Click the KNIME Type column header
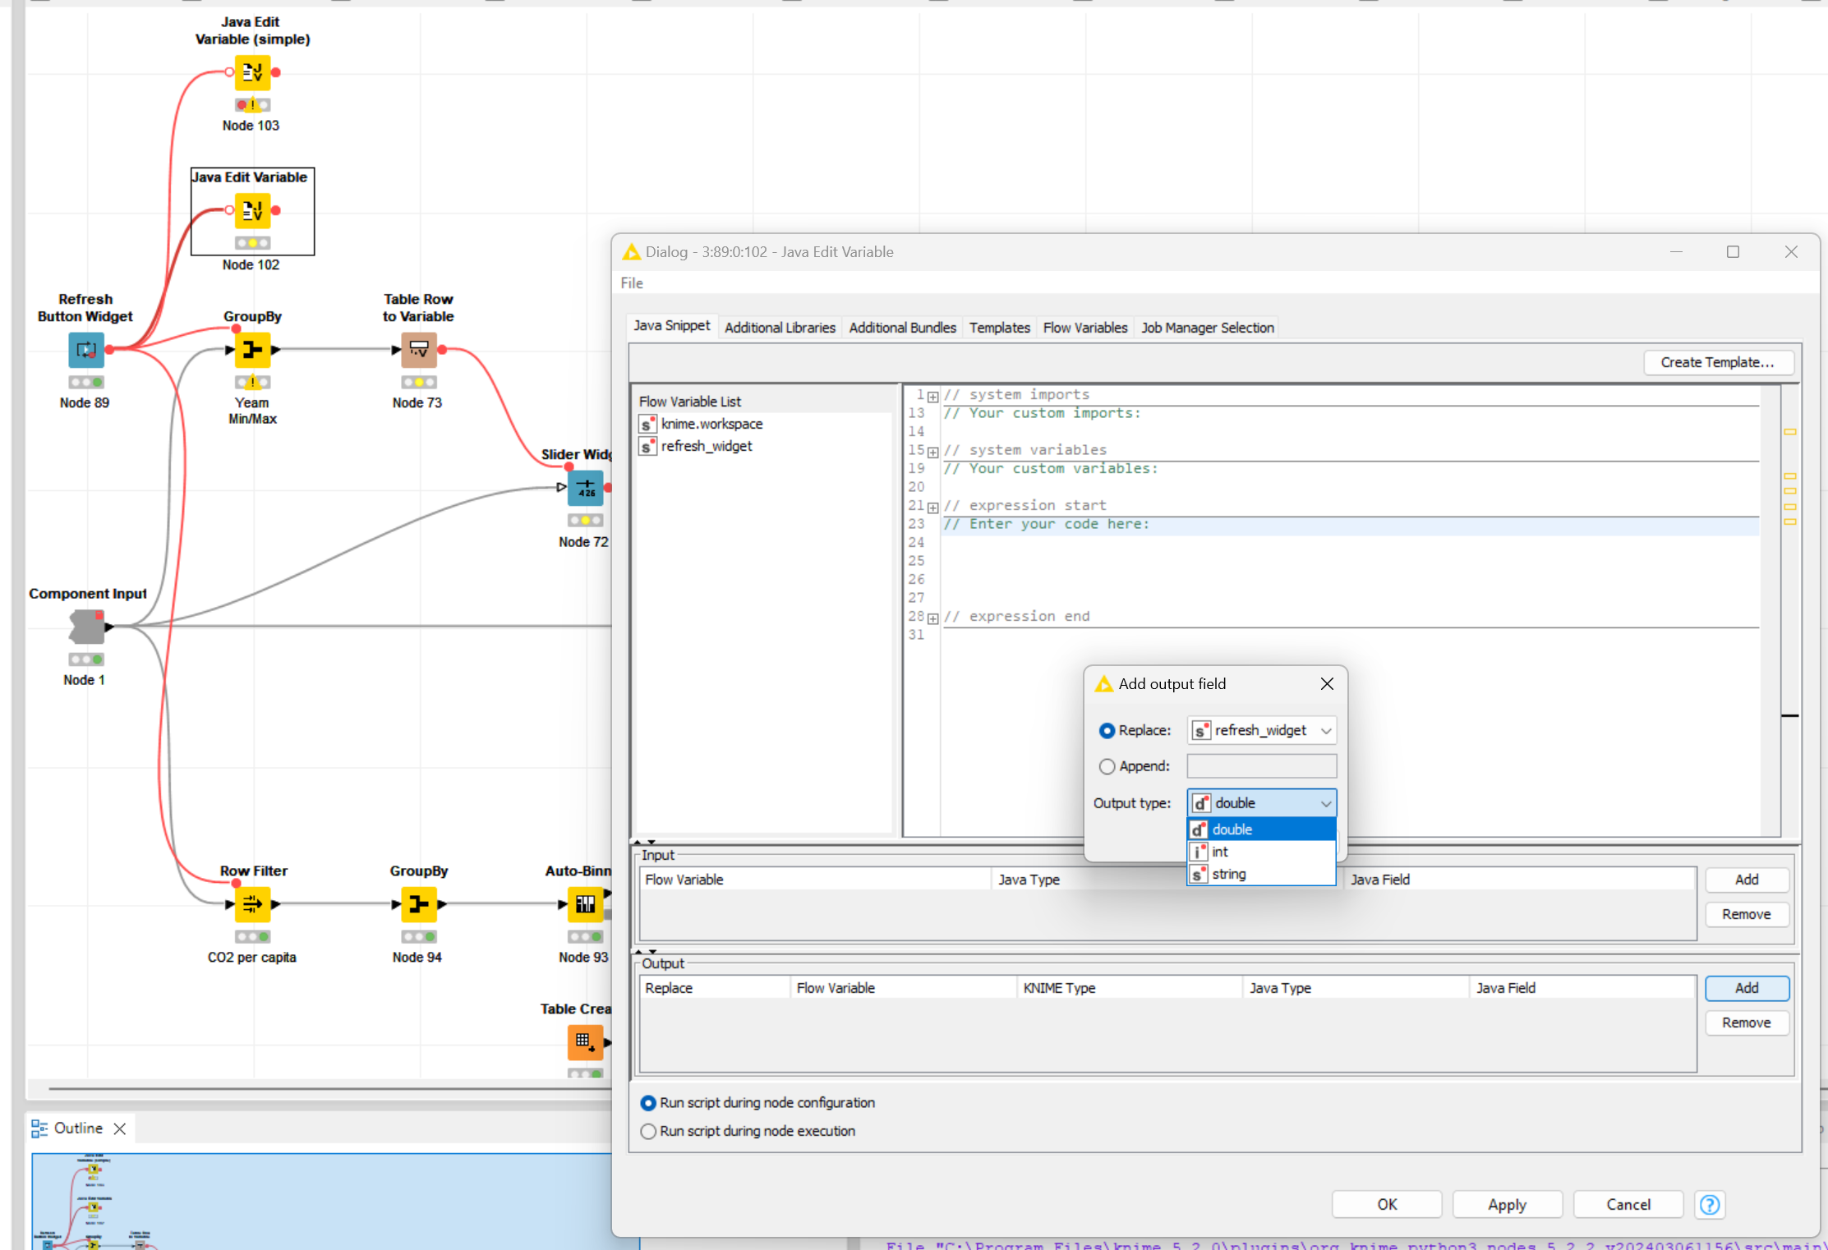Viewport: 1828px width, 1250px height. 1130,988
